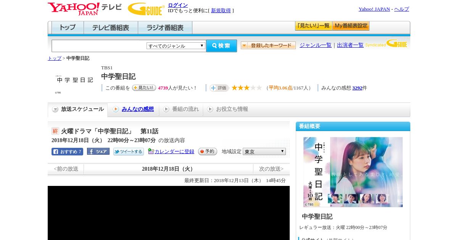The height and width of the screenshot is (240, 458).
Task: Click the 最終更新日 timestamp text
Action: click(x=235, y=181)
